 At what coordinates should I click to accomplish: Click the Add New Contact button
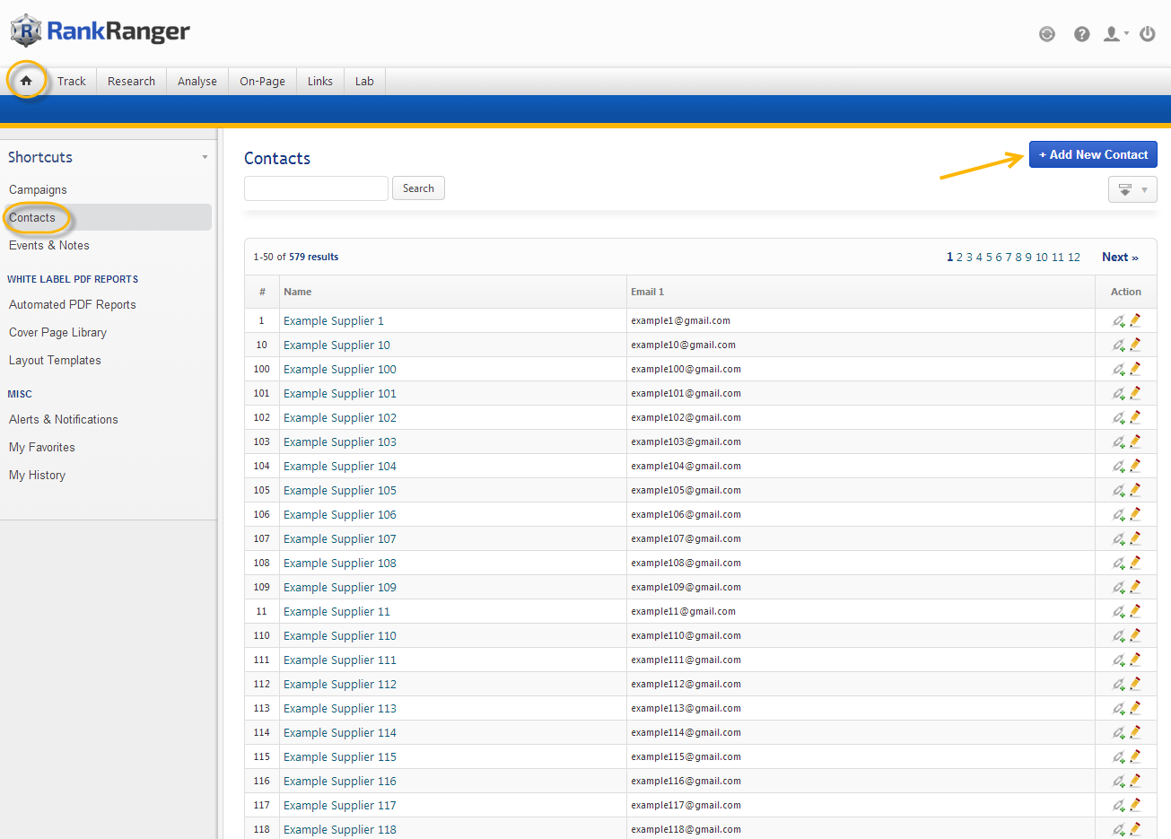coord(1092,154)
